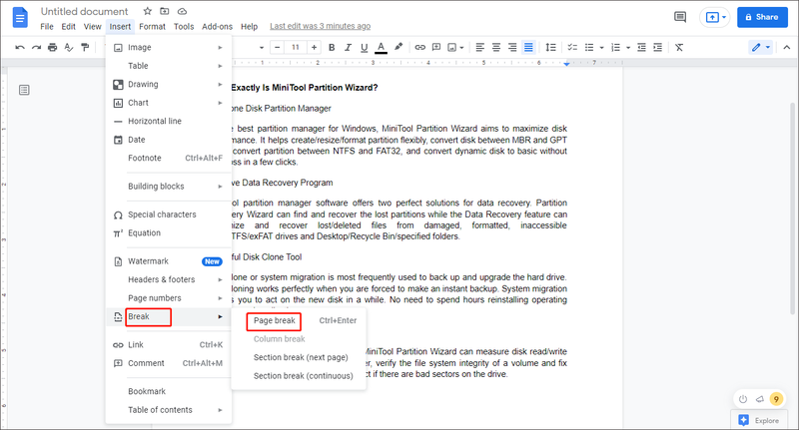Image resolution: width=799 pixels, height=430 pixels.
Task: Click the Clear formatting icon
Action: coord(679,47)
